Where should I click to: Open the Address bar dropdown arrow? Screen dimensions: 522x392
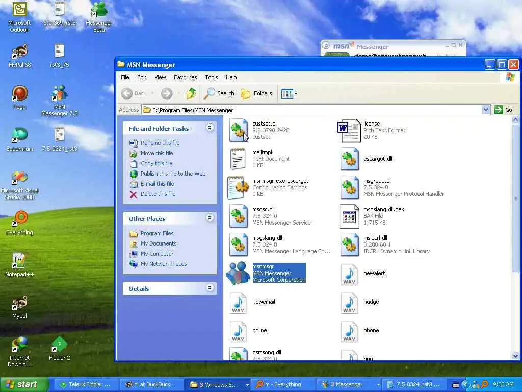(486, 110)
